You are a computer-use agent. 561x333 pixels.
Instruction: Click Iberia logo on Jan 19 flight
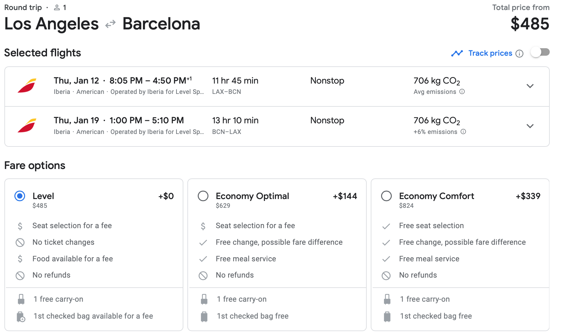27,126
